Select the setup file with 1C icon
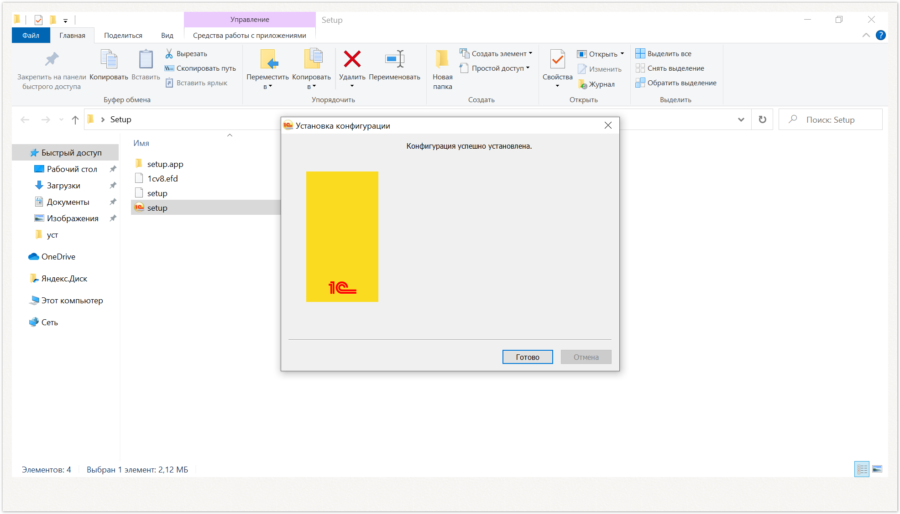900x514 pixels. [205, 208]
